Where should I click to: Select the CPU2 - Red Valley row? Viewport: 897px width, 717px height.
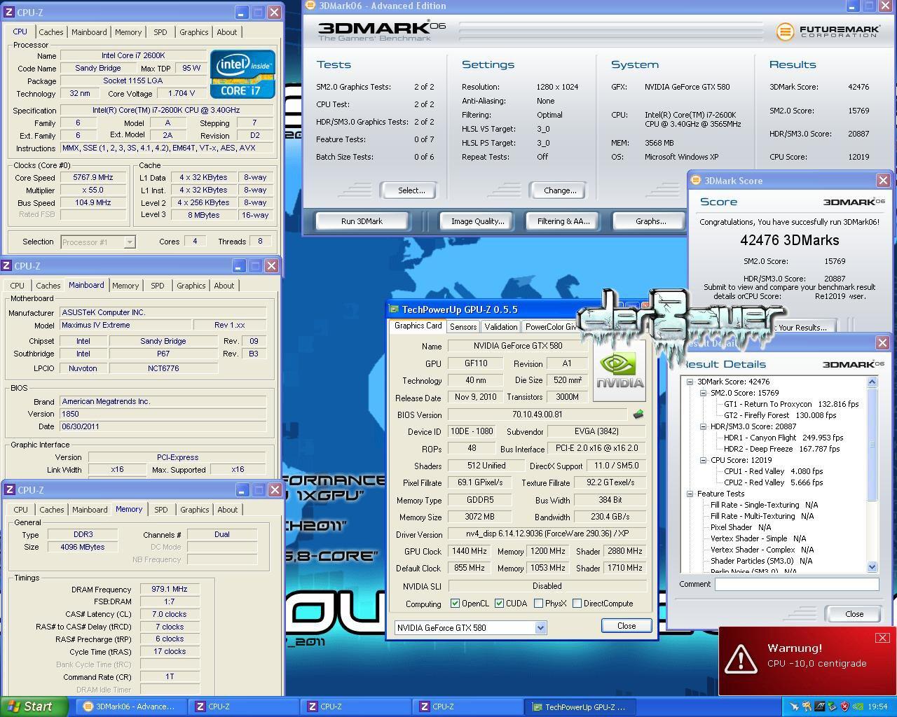click(x=774, y=482)
